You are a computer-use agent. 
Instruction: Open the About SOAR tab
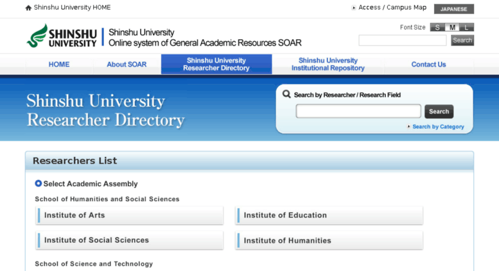pyautogui.click(x=127, y=65)
